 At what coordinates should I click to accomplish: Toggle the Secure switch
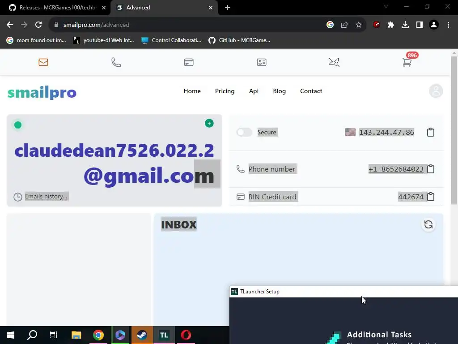click(245, 132)
